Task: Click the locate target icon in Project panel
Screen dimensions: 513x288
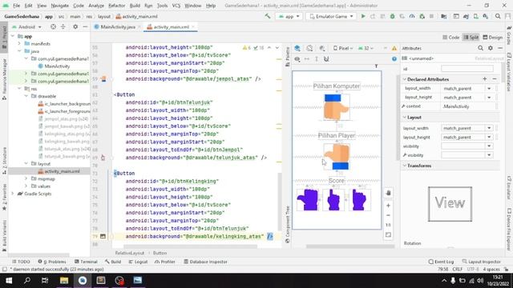Action: pos(53,26)
